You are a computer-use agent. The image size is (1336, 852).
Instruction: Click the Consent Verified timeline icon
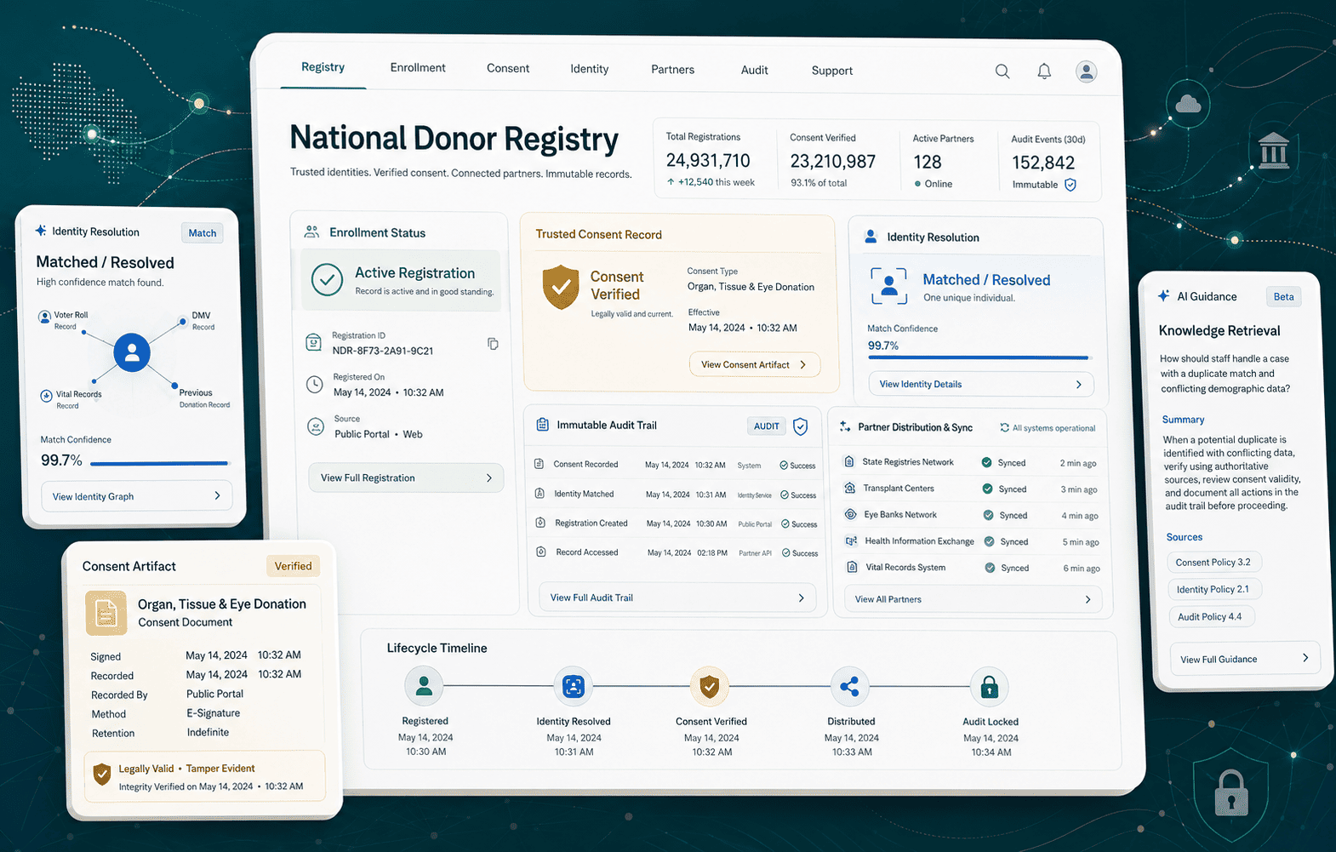[710, 686]
